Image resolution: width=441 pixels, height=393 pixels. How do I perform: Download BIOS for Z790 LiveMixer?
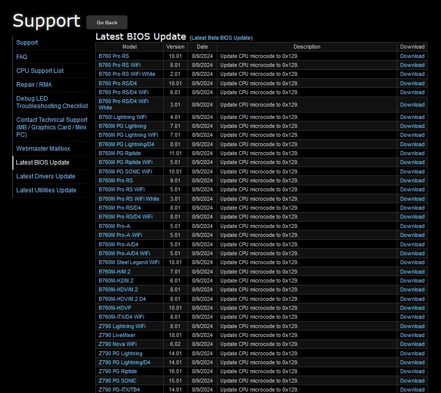coord(412,335)
